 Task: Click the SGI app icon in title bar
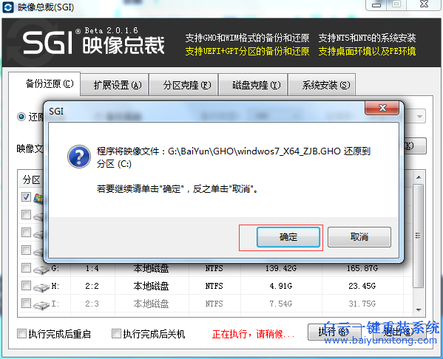[x=8, y=7]
